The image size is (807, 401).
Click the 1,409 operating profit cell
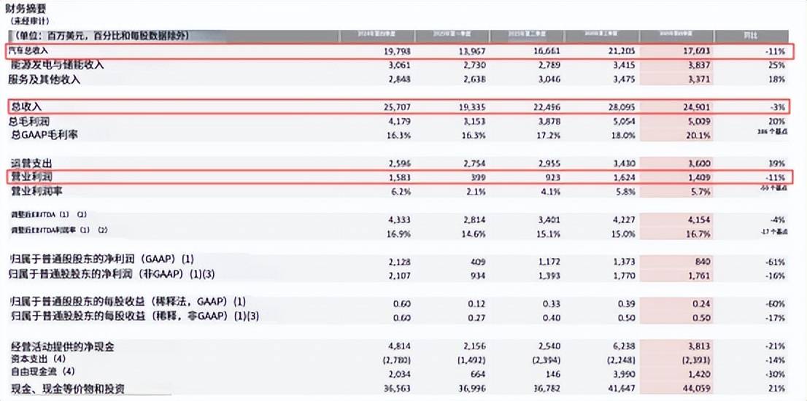tap(691, 177)
